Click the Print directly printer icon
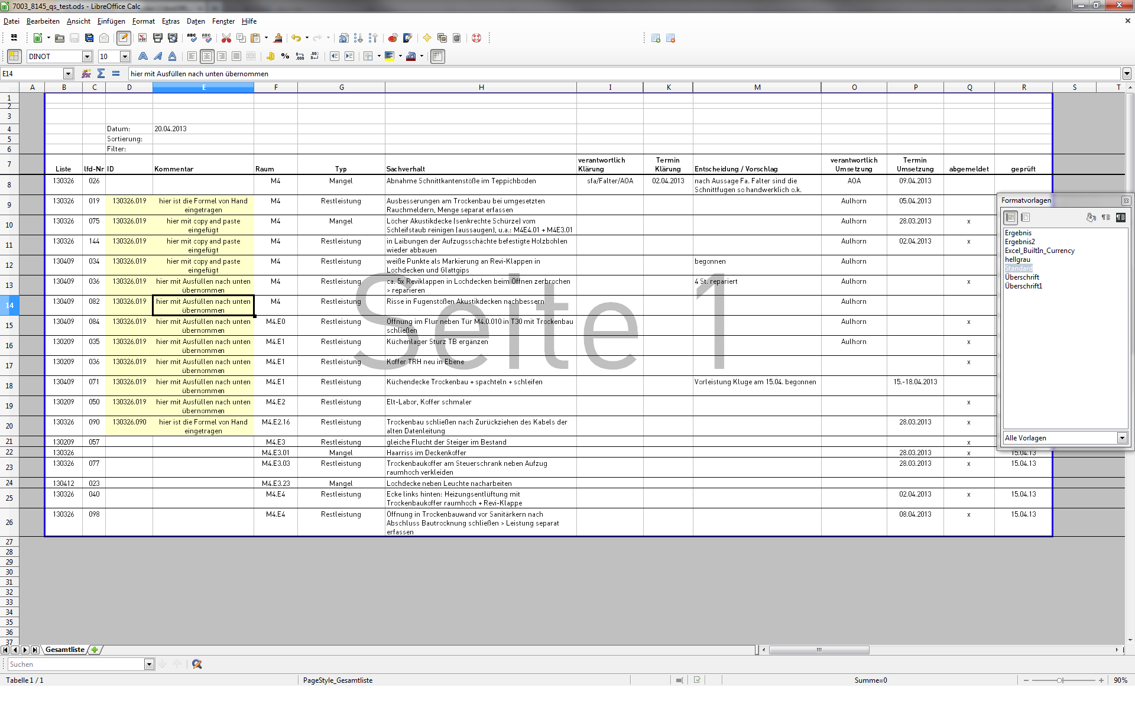 (158, 38)
